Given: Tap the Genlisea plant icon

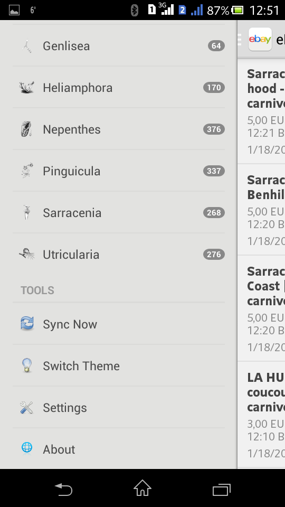Looking at the screenshot, I should (x=27, y=46).
